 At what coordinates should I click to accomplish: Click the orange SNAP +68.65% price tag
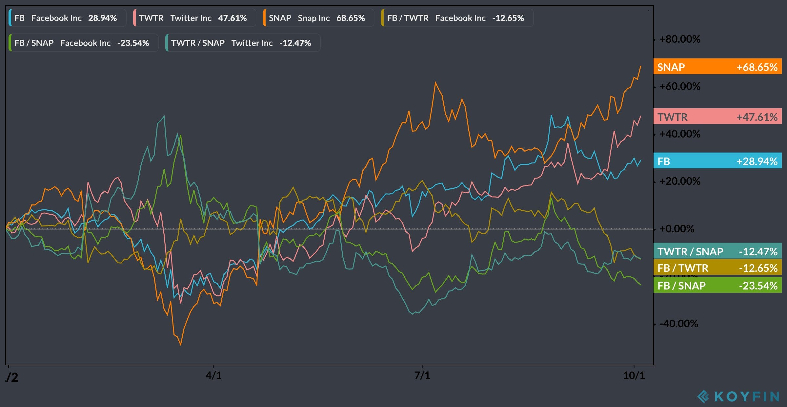[717, 67]
